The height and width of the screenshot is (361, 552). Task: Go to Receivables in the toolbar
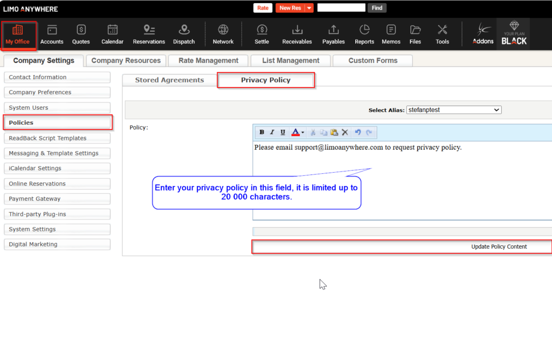click(297, 34)
